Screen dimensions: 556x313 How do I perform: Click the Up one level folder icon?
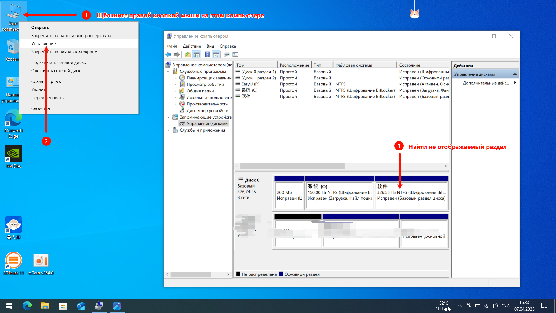(x=188, y=54)
